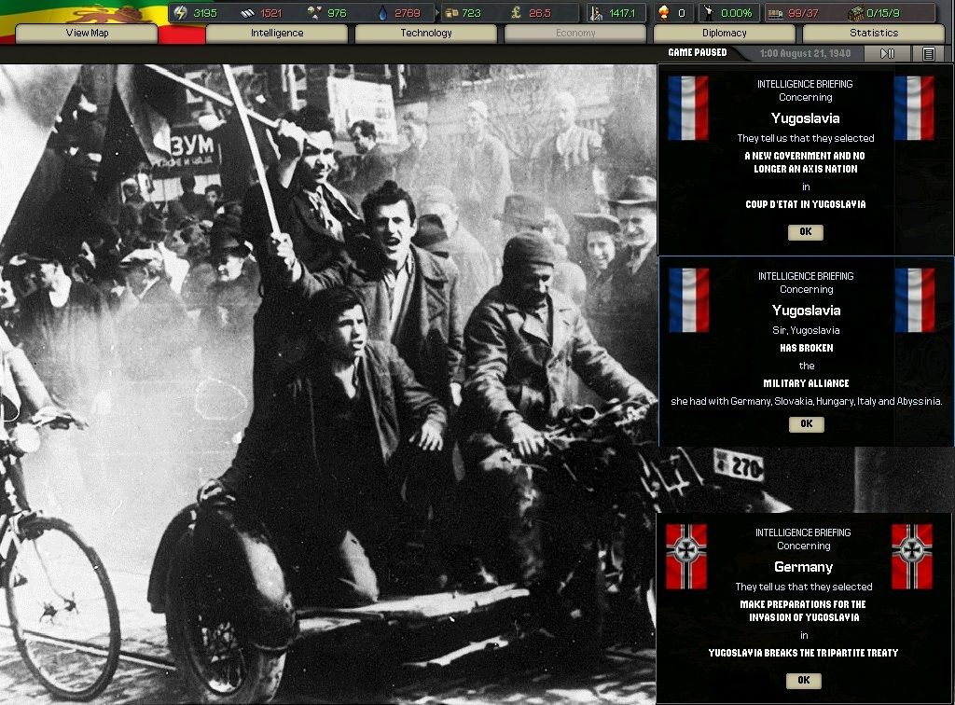
Task: Click the oil droplet resource icon
Action: (x=382, y=13)
